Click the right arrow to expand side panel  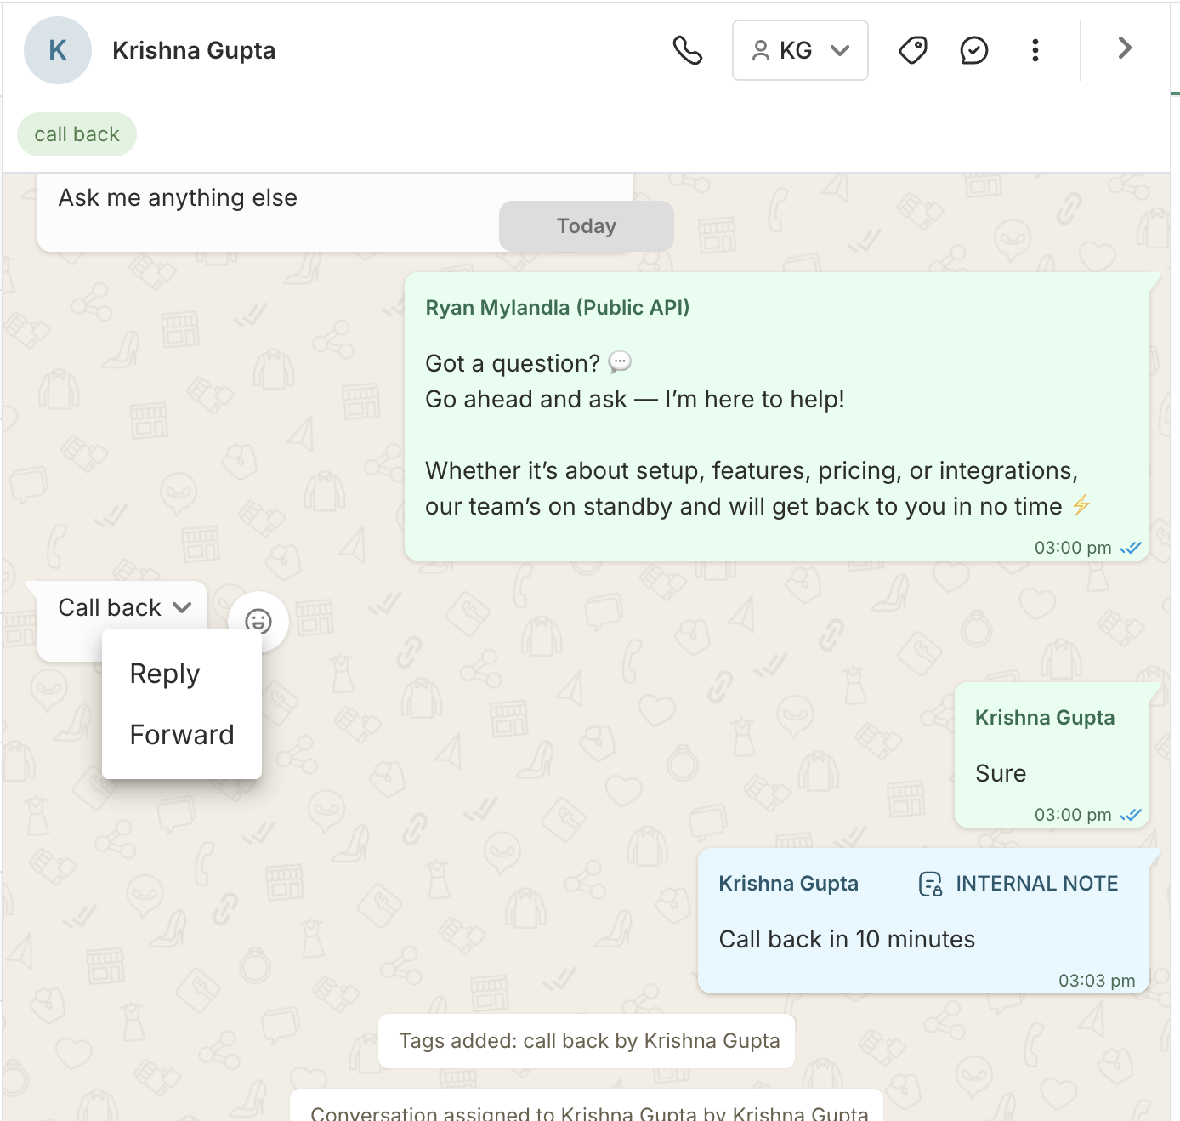(x=1125, y=48)
